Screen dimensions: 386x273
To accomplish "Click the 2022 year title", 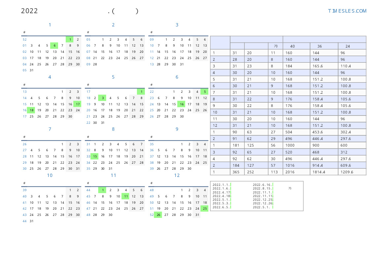I will pyautogui.click(x=29, y=11).
